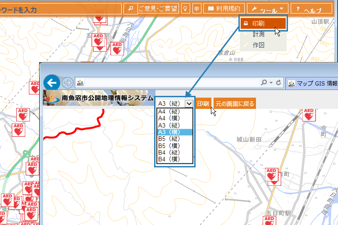Screen dimensions: 338x225
Task: Click the lightbulb icon button
Action: (x=185, y=9)
